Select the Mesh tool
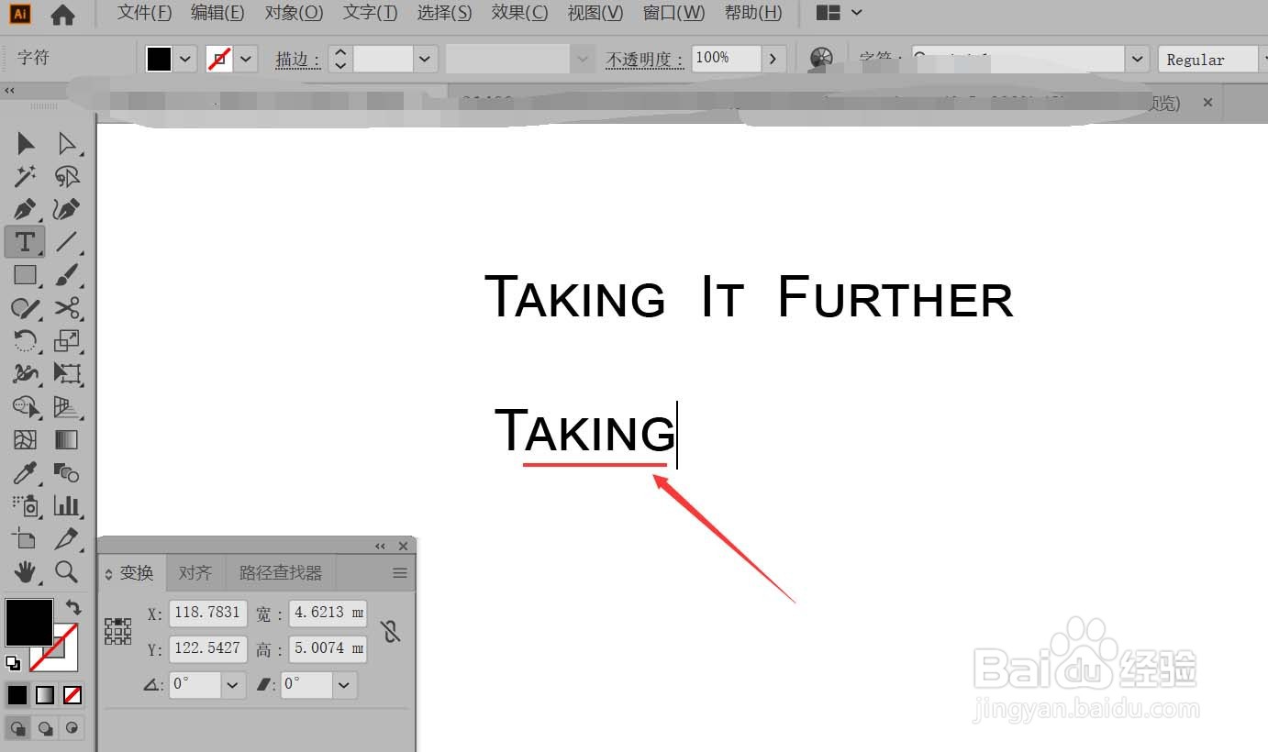1268x752 pixels. point(25,440)
